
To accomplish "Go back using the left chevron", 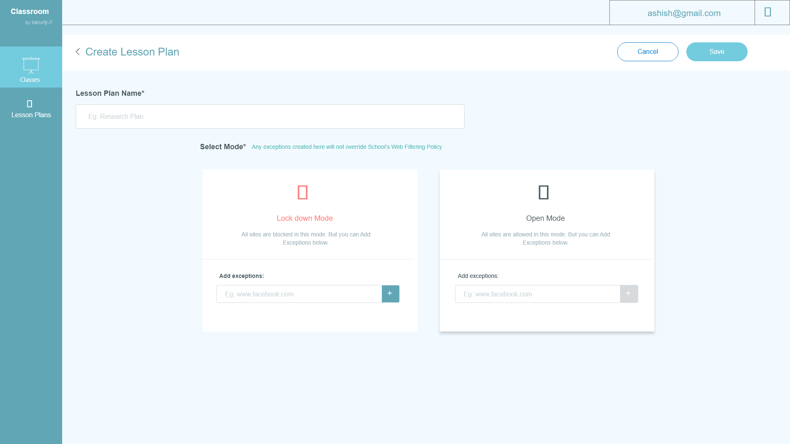I will pyautogui.click(x=78, y=52).
